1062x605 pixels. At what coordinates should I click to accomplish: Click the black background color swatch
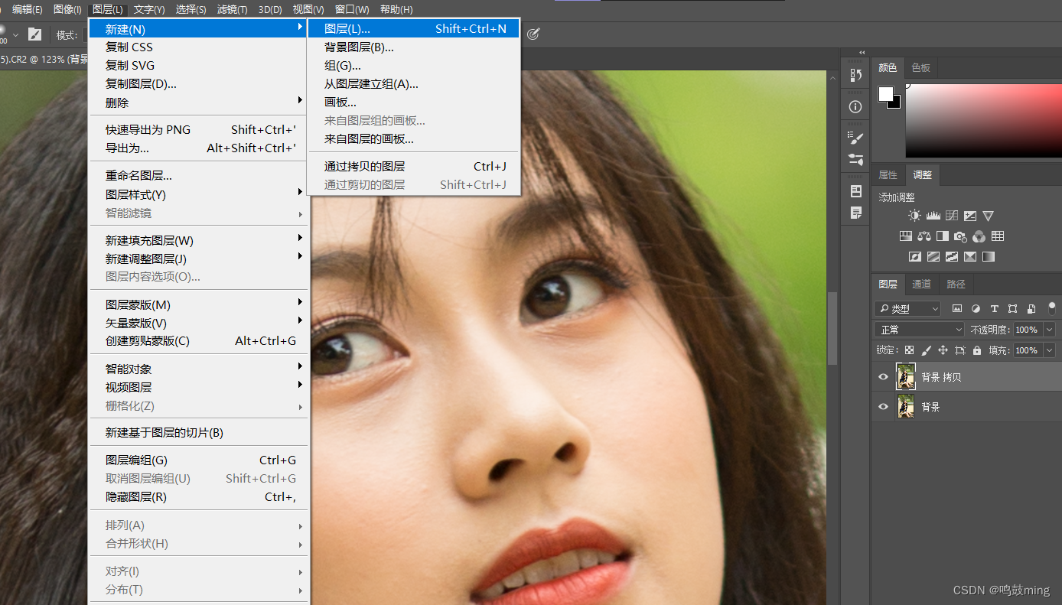click(897, 104)
